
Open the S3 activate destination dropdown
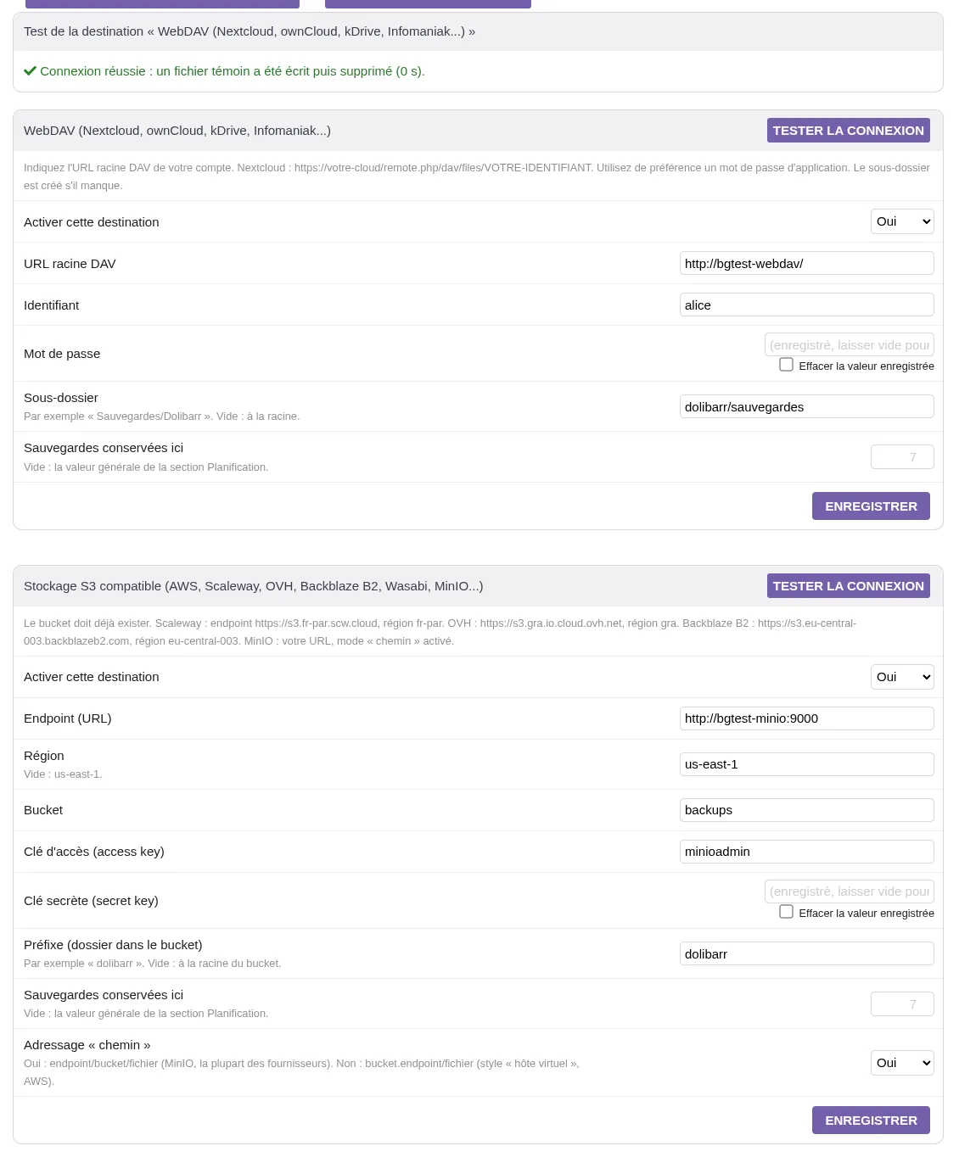(902, 677)
